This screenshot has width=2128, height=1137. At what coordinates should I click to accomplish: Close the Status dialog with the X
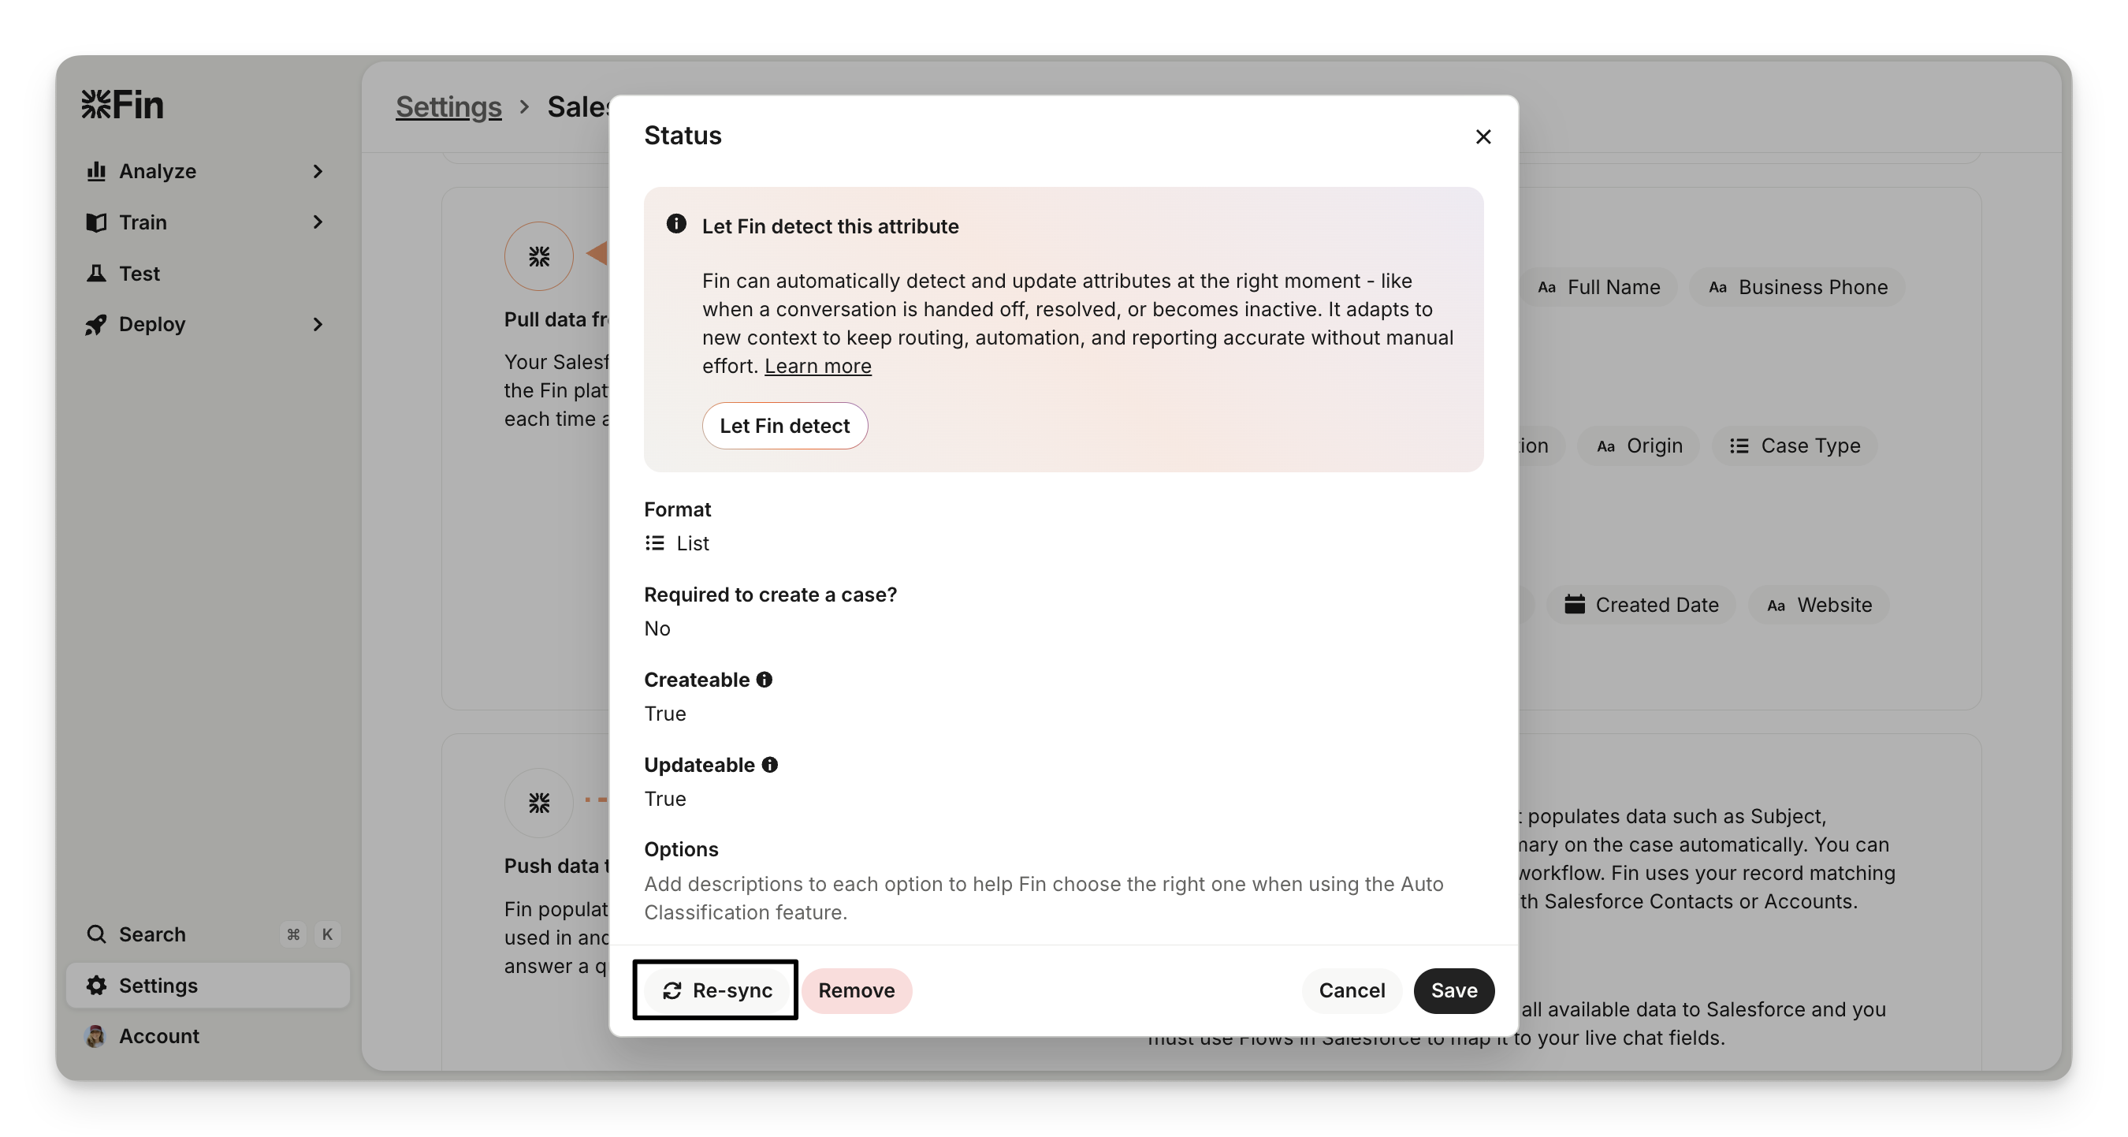point(1483,137)
